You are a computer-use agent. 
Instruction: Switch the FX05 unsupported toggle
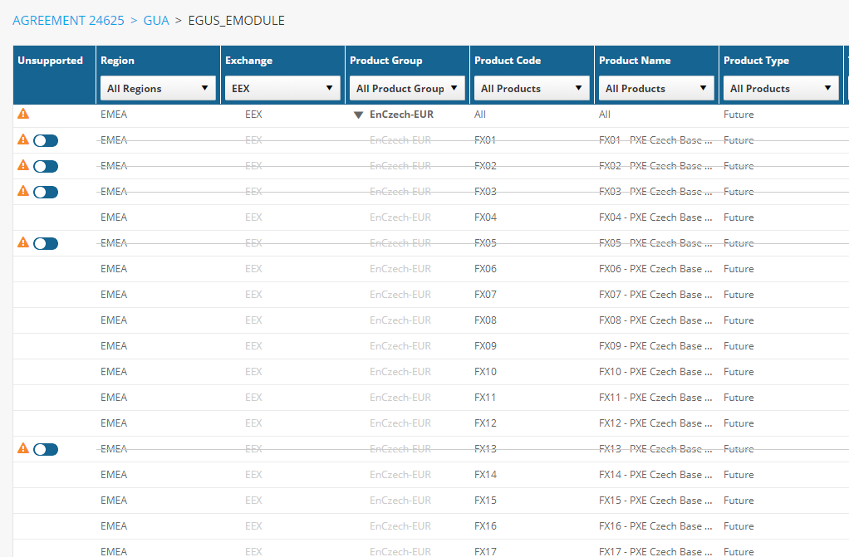click(x=46, y=243)
